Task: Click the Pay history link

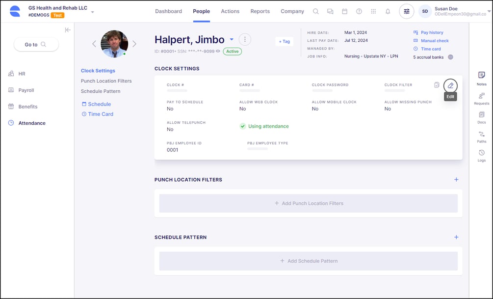Action: click(x=432, y=32)
